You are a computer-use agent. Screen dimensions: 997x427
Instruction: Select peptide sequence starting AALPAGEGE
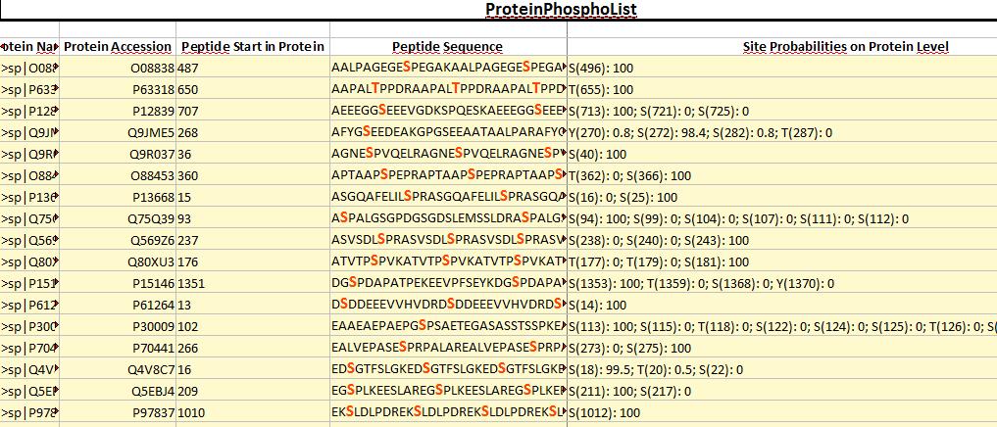click(448, 68)
